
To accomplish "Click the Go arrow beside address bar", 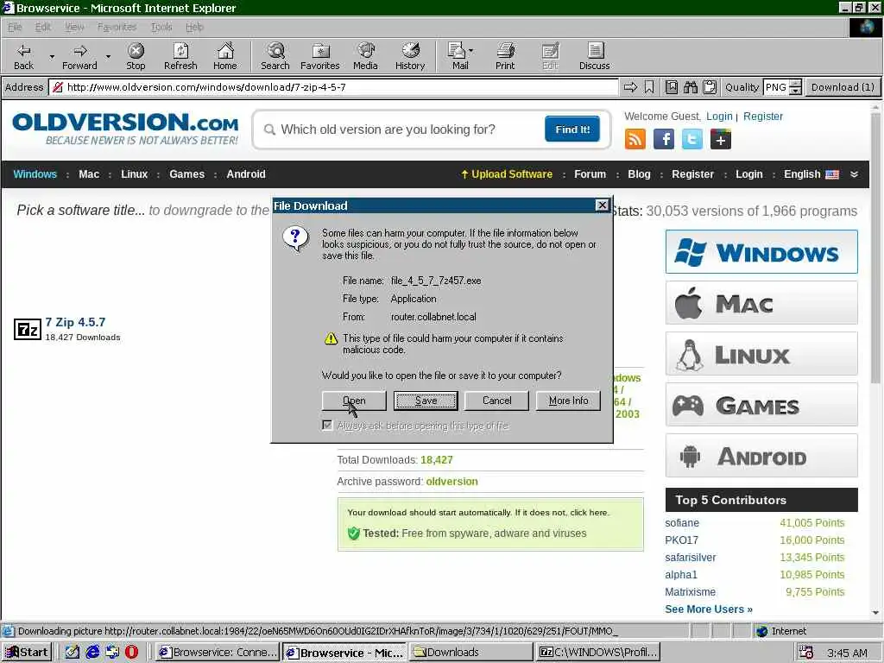I will tap(630, 87).
